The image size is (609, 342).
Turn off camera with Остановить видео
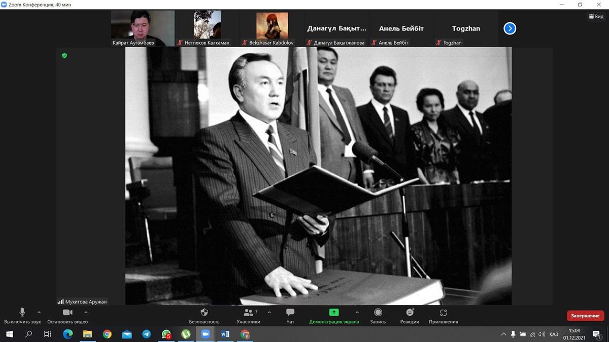pyautogui.click(x=67, y=316)
